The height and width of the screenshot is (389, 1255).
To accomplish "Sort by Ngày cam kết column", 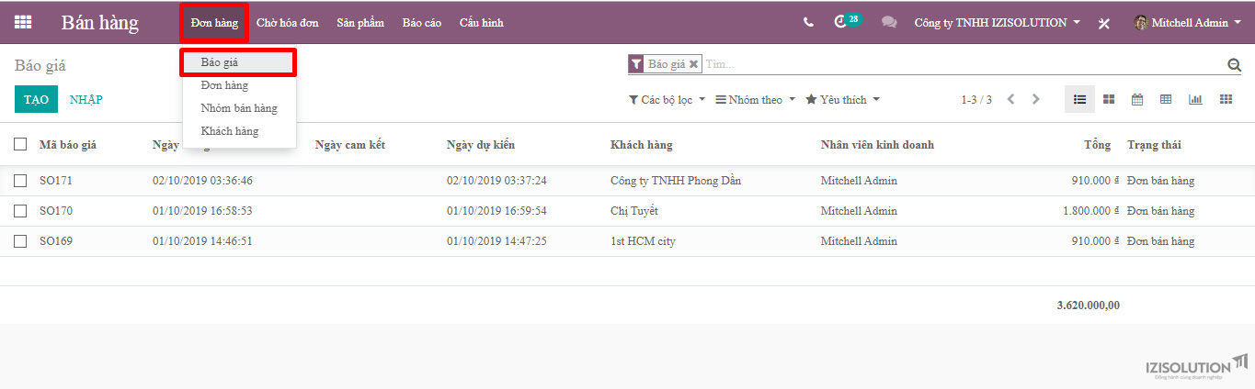I will click(350, 145).
